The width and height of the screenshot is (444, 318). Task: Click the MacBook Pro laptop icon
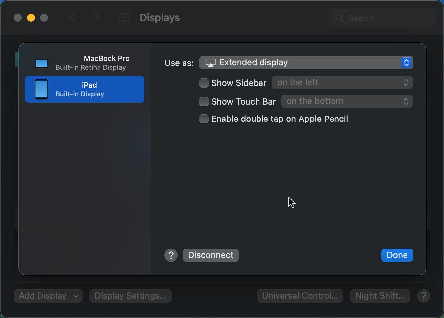click(x=41, y=64)
